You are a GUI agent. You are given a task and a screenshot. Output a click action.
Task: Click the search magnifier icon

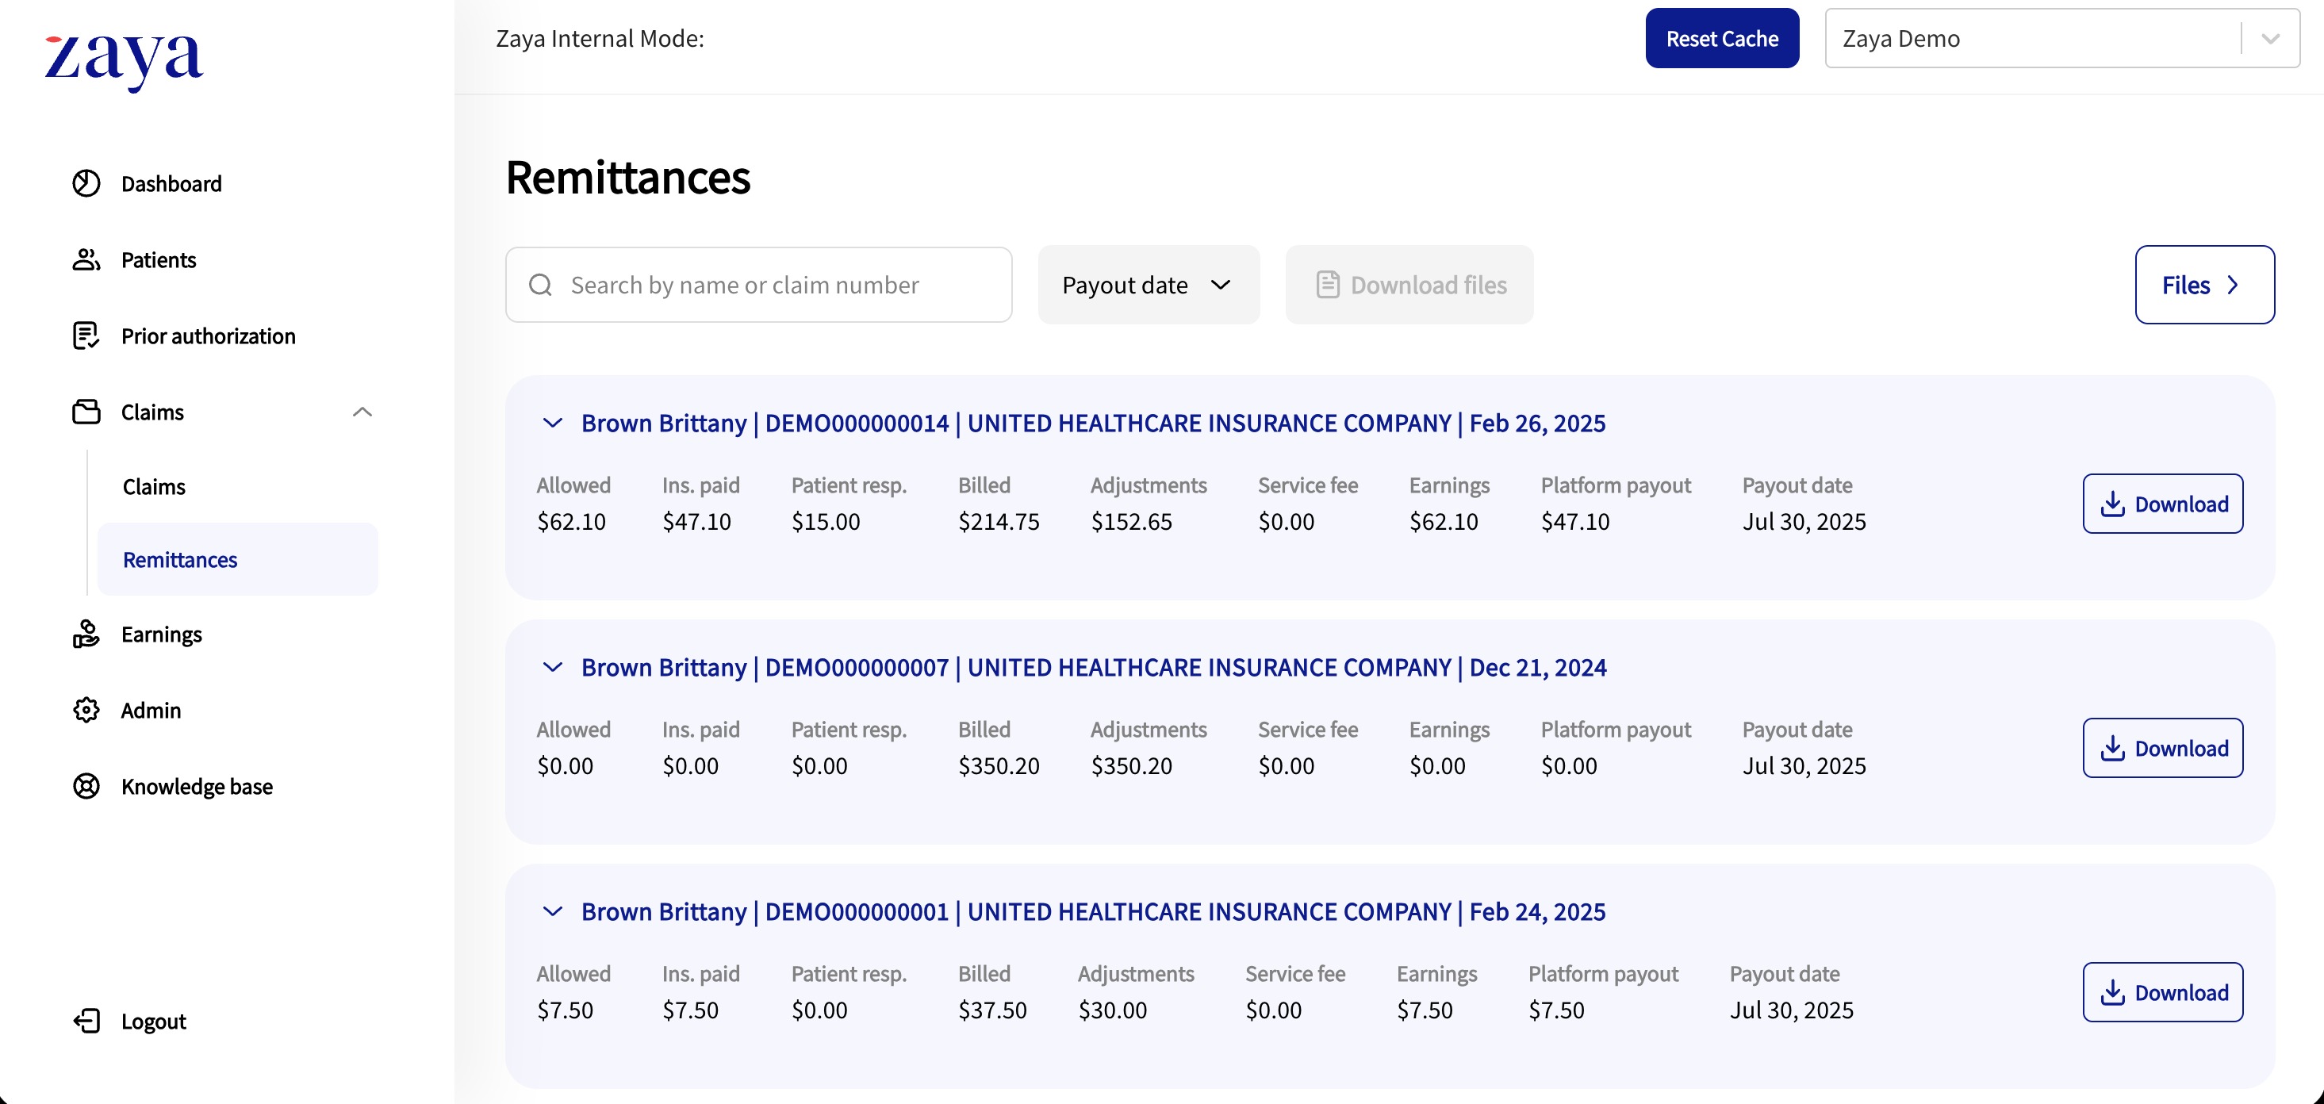coord(540,285)
